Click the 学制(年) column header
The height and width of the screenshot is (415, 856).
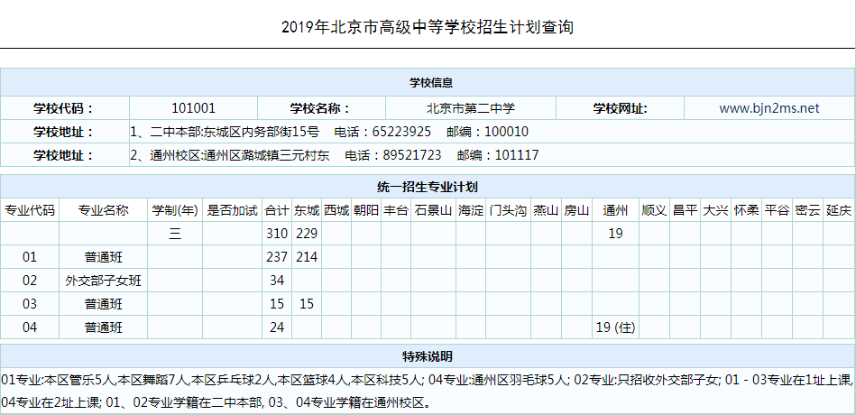tap(175, 210)
